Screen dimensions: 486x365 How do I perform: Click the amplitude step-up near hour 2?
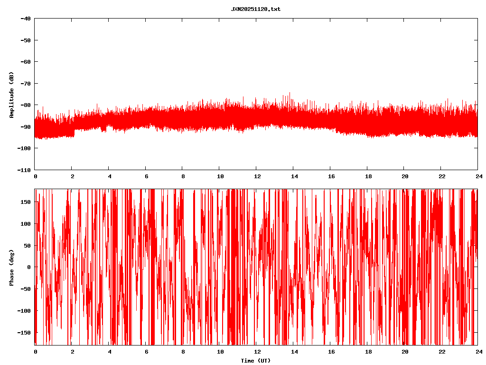[x=74, y=128]
